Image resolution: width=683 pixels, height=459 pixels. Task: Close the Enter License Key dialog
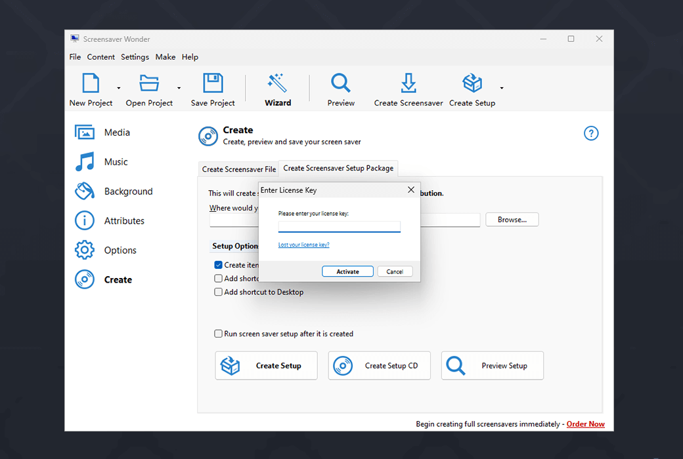410,190
